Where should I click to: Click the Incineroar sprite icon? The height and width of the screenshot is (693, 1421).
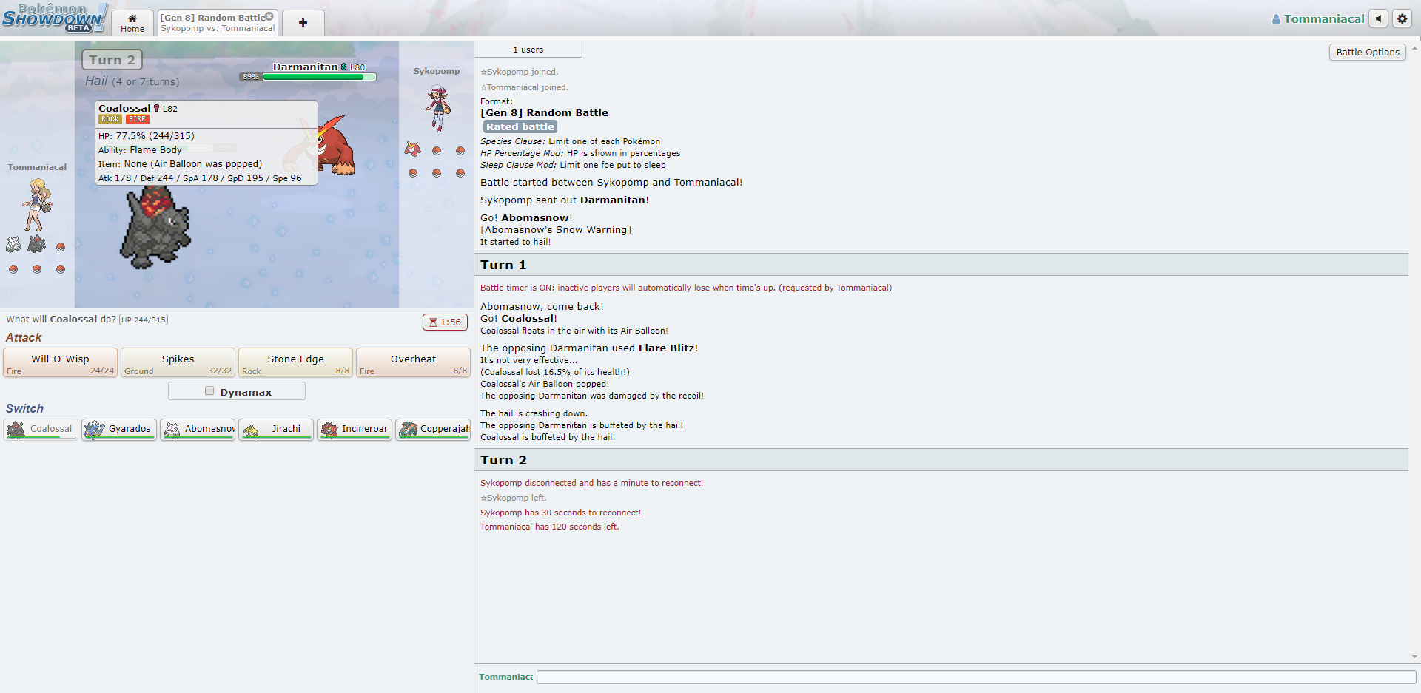[x=329, y=429]
